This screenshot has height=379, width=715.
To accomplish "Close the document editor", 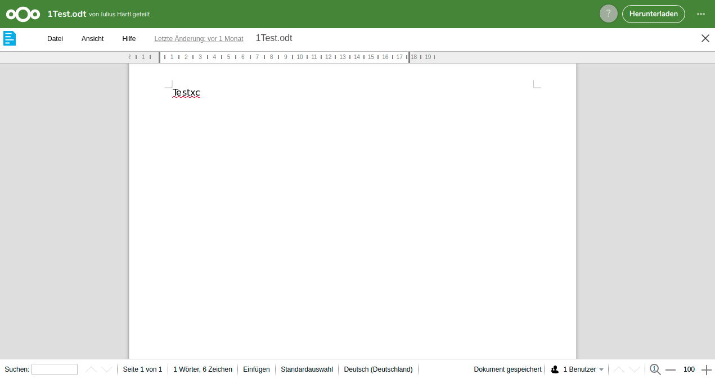I will pyautogui.click(x=705, y=38).
